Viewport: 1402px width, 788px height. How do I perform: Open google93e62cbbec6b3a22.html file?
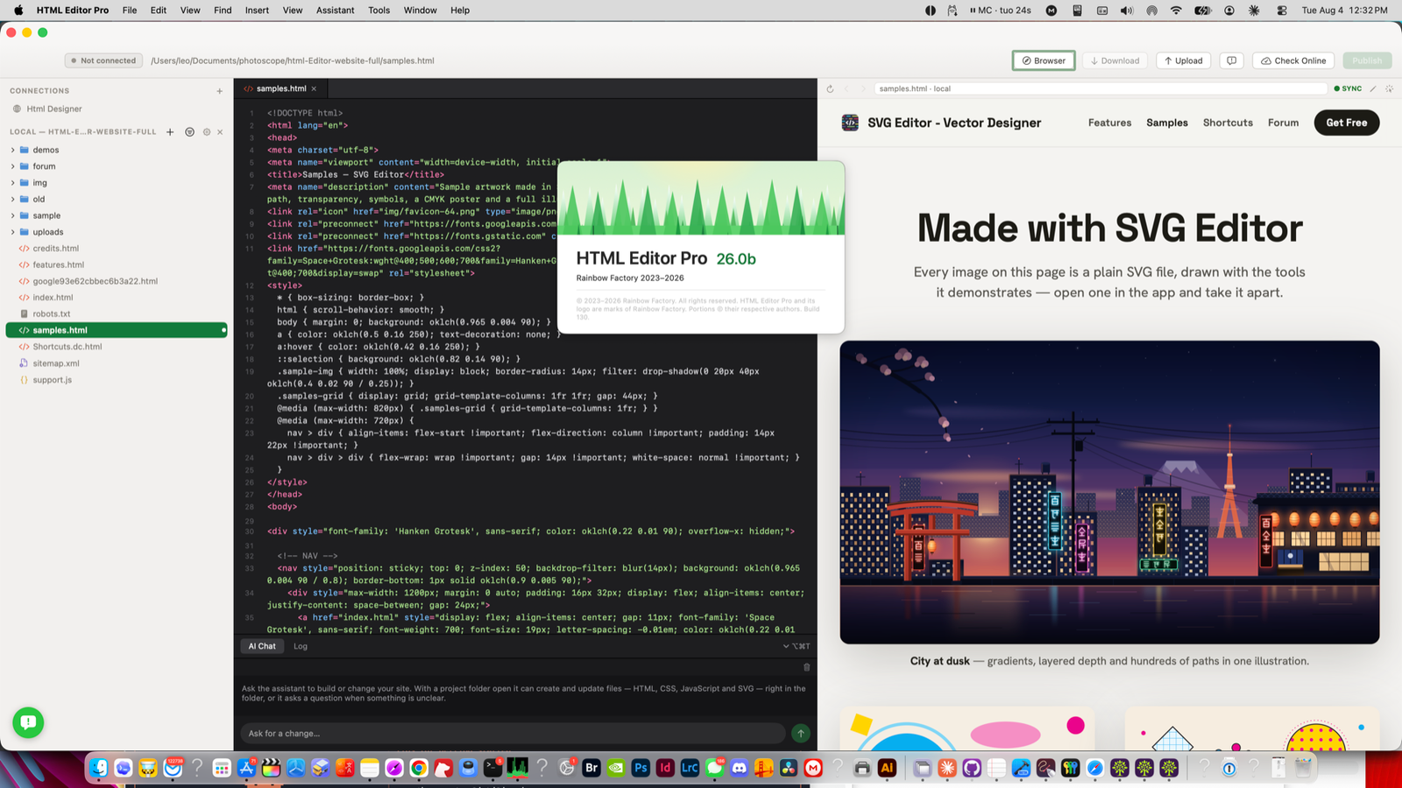pyautogui.click(x=95, y=281)
